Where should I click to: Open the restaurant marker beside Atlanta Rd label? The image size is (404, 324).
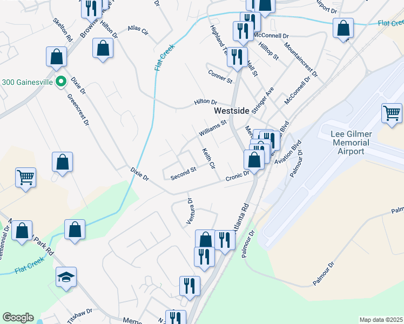225,242
